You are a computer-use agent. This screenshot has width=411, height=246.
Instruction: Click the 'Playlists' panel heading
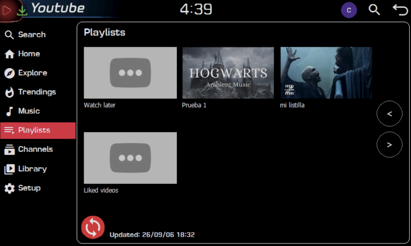[105, 33]
